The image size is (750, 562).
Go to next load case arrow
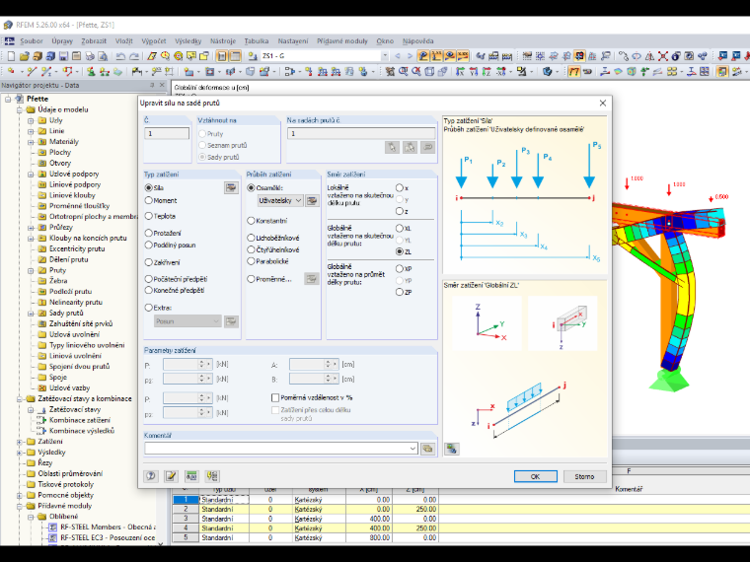(x=410, y=56)
